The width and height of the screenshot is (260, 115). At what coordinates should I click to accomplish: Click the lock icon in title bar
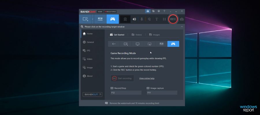coord(148,11)
